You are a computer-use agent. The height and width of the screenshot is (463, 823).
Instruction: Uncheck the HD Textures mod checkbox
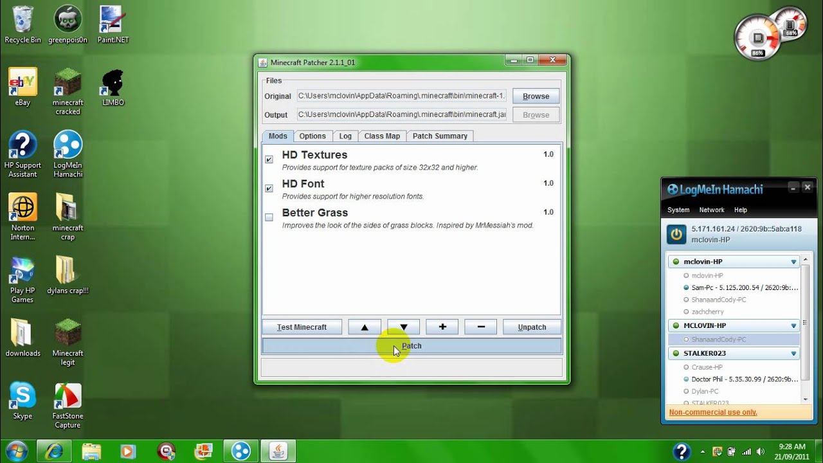(269, 159)
